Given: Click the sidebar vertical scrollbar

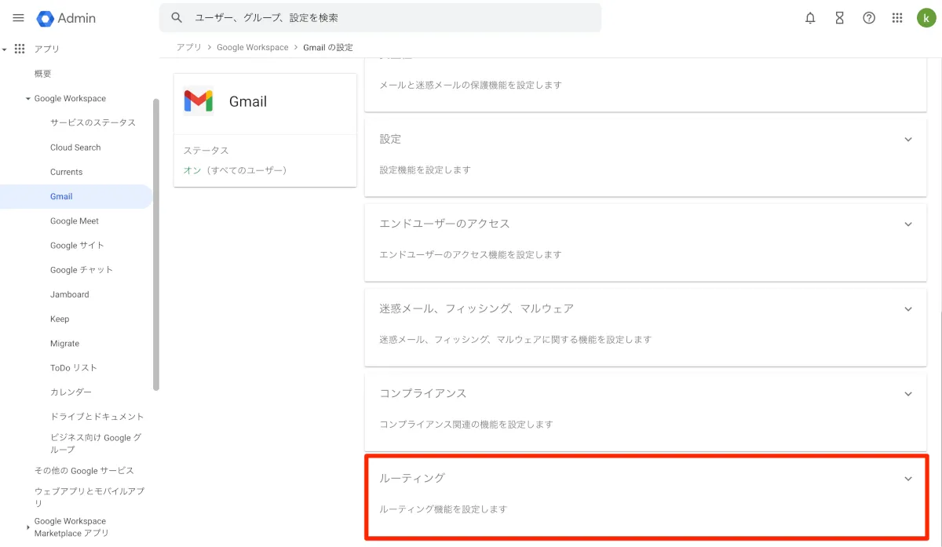Looking at the screenshot, I should [x=156, y=243].
